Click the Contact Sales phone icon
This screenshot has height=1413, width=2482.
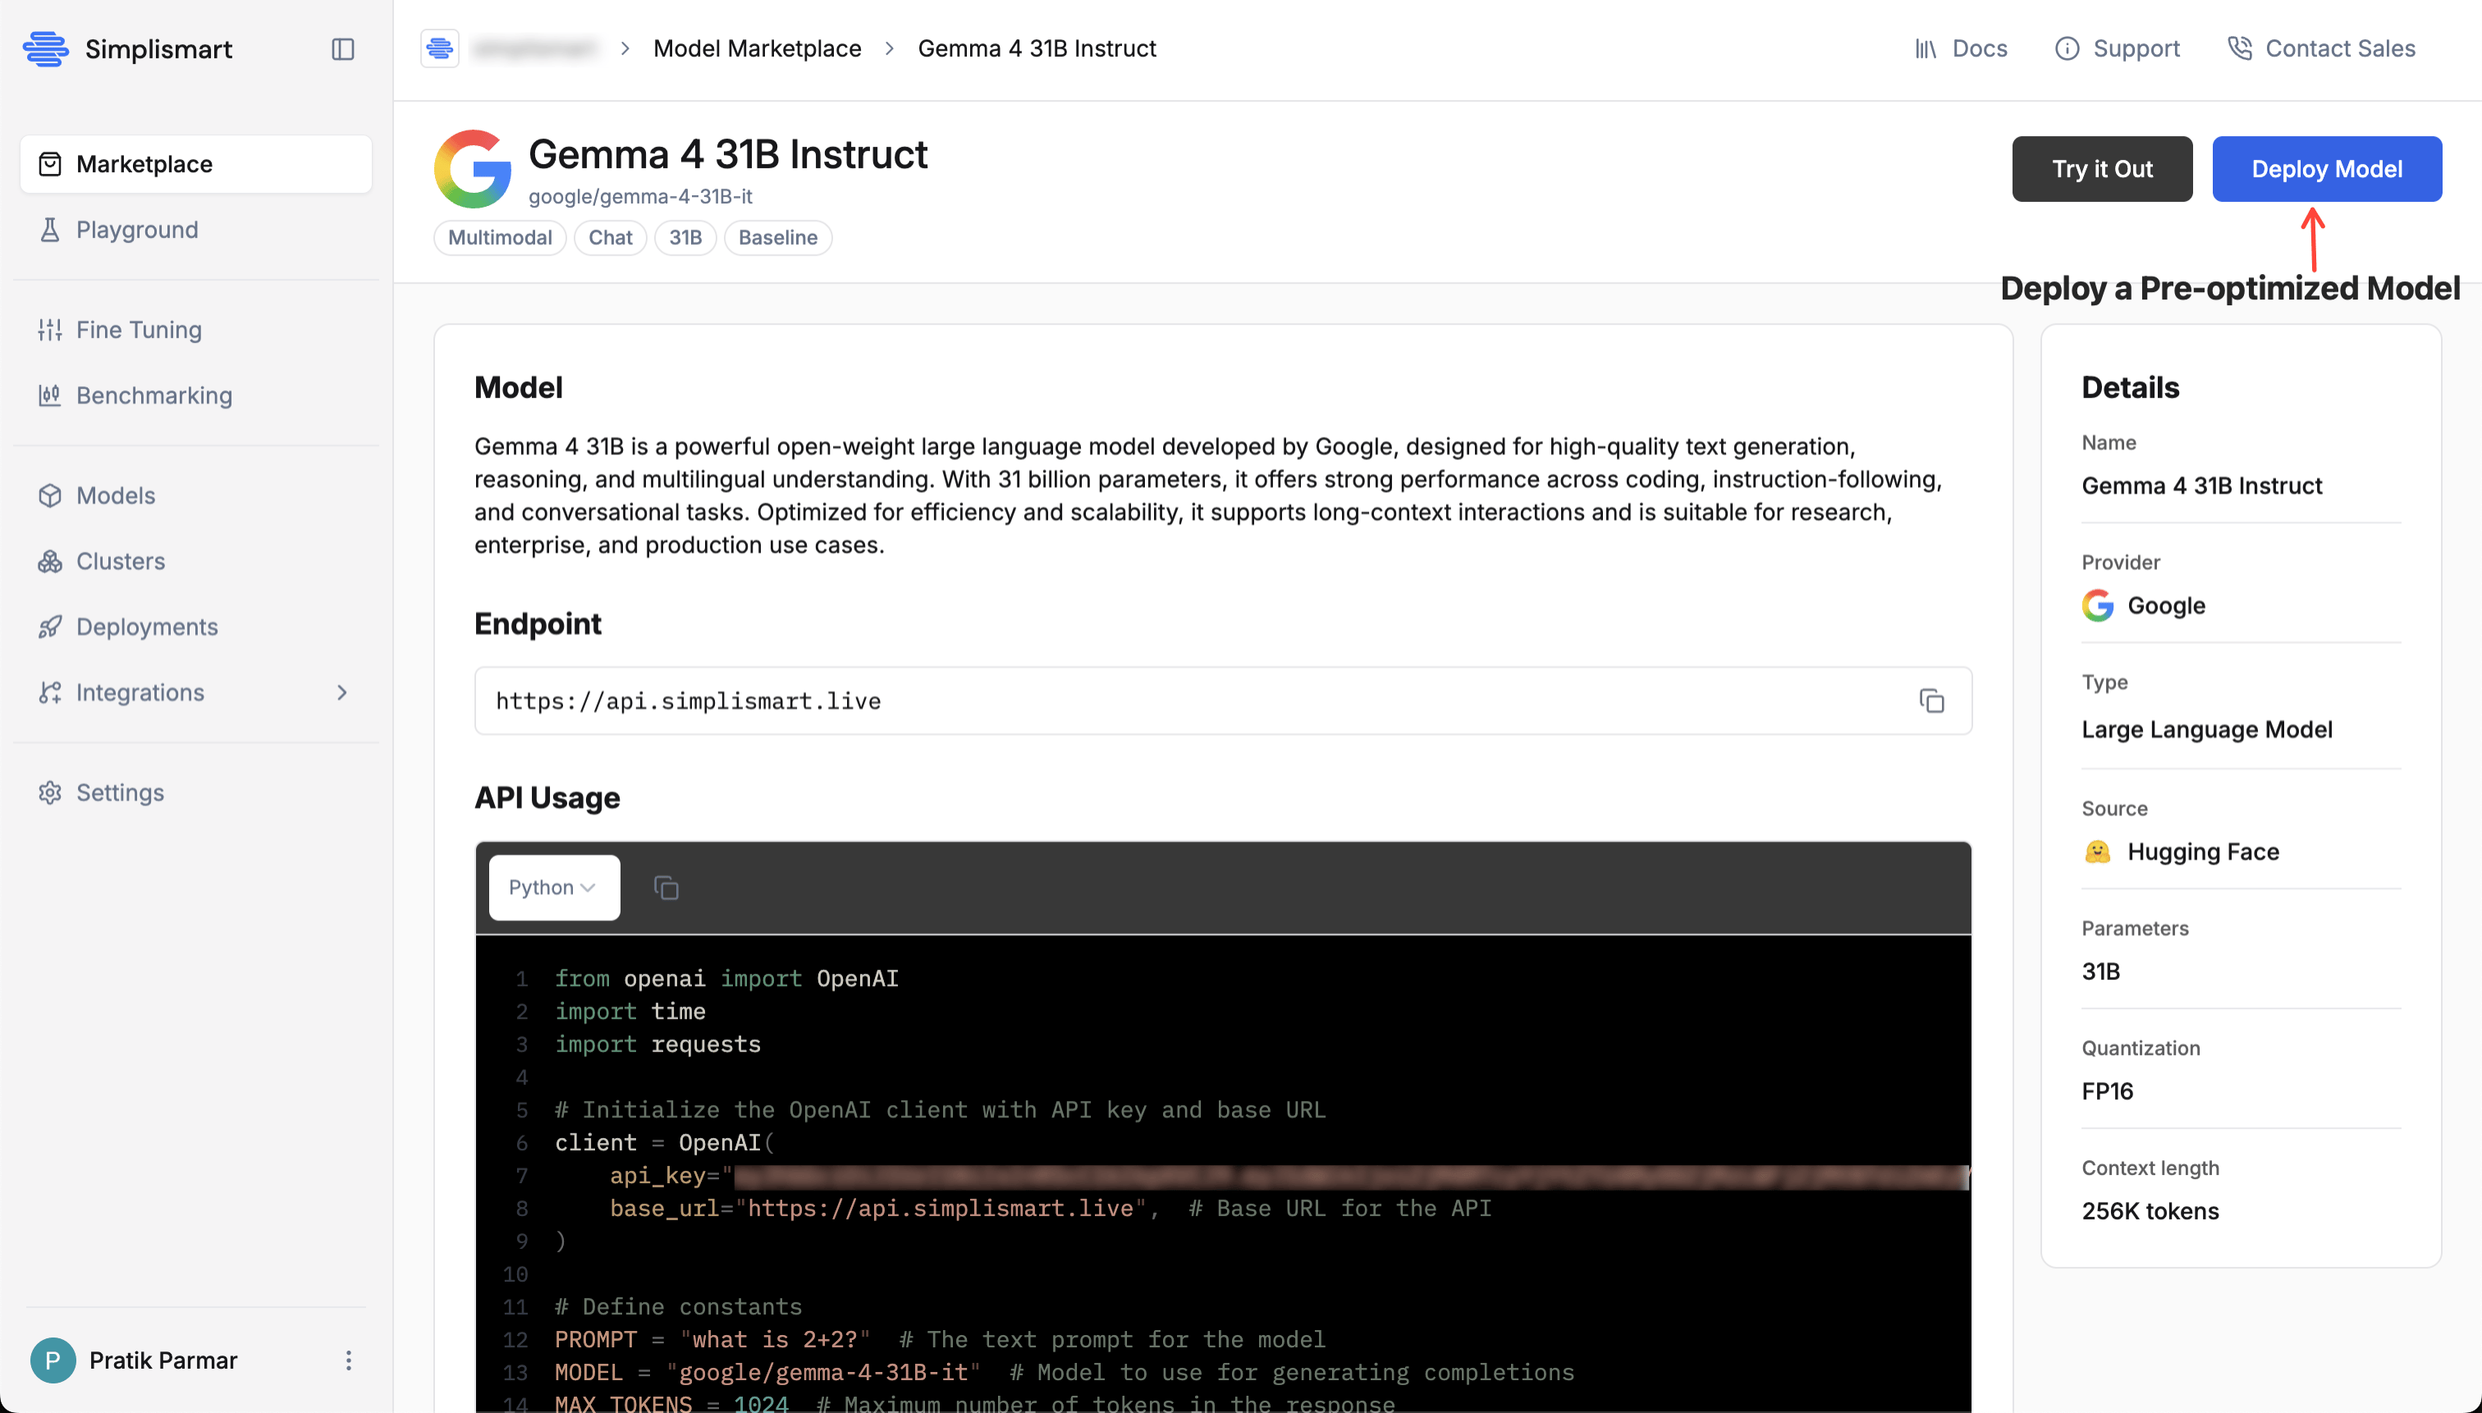2239,48
